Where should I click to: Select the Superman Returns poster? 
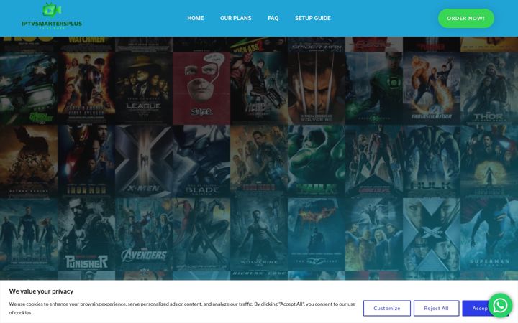(x=489, y=234)
